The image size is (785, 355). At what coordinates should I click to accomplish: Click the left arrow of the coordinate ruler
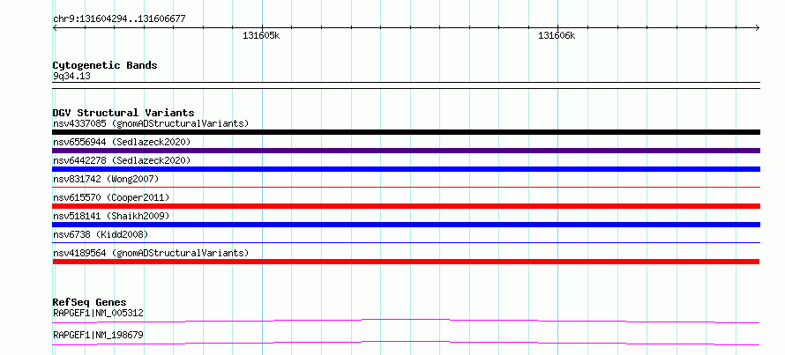coord(55,27)
